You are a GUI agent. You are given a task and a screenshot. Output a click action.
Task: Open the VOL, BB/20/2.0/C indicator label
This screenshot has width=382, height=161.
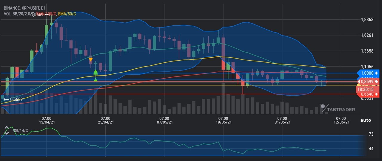[19, 14]
